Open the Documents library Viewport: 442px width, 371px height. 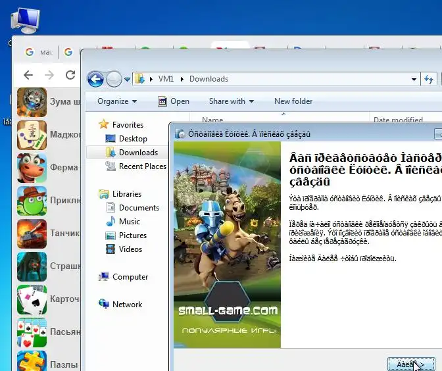[139, 207]
